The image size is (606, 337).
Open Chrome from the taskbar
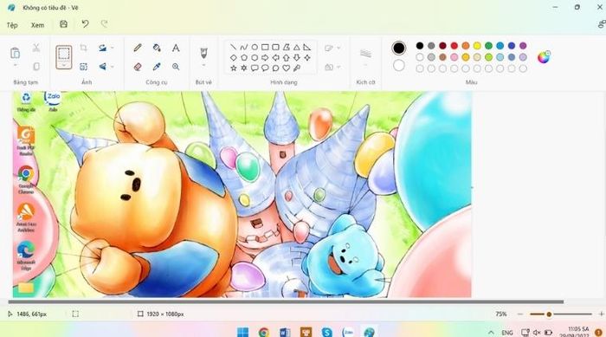[x=264, y=332]
